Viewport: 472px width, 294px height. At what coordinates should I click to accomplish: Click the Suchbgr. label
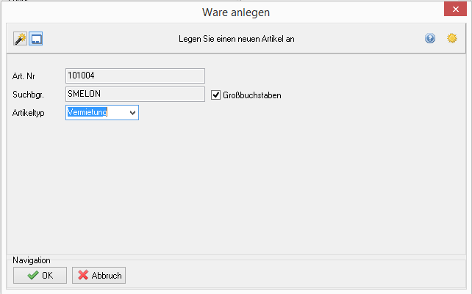click(28, 95)
